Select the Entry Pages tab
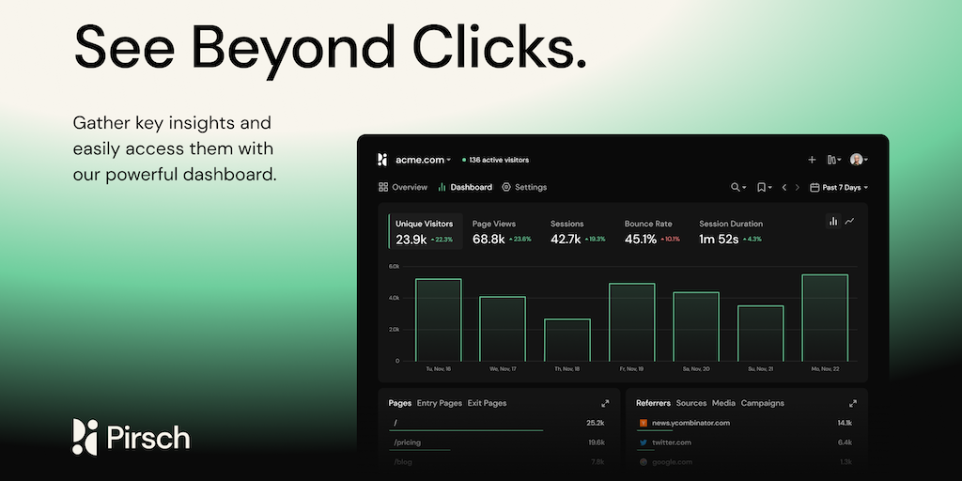962x481 pixels. click(440, 403)
